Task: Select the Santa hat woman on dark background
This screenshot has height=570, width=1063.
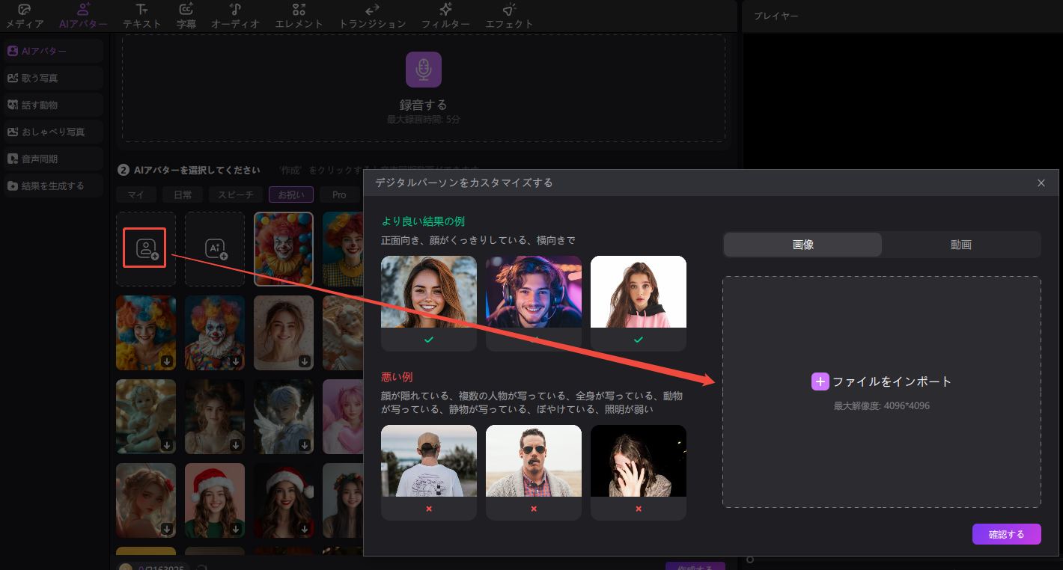Action: [x=284, y=500]
